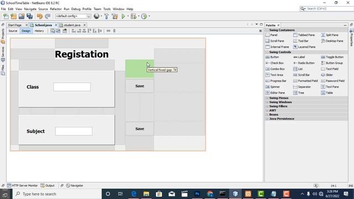
Task: Click the New Project toolbar icon
Action: tap(14, 16)
